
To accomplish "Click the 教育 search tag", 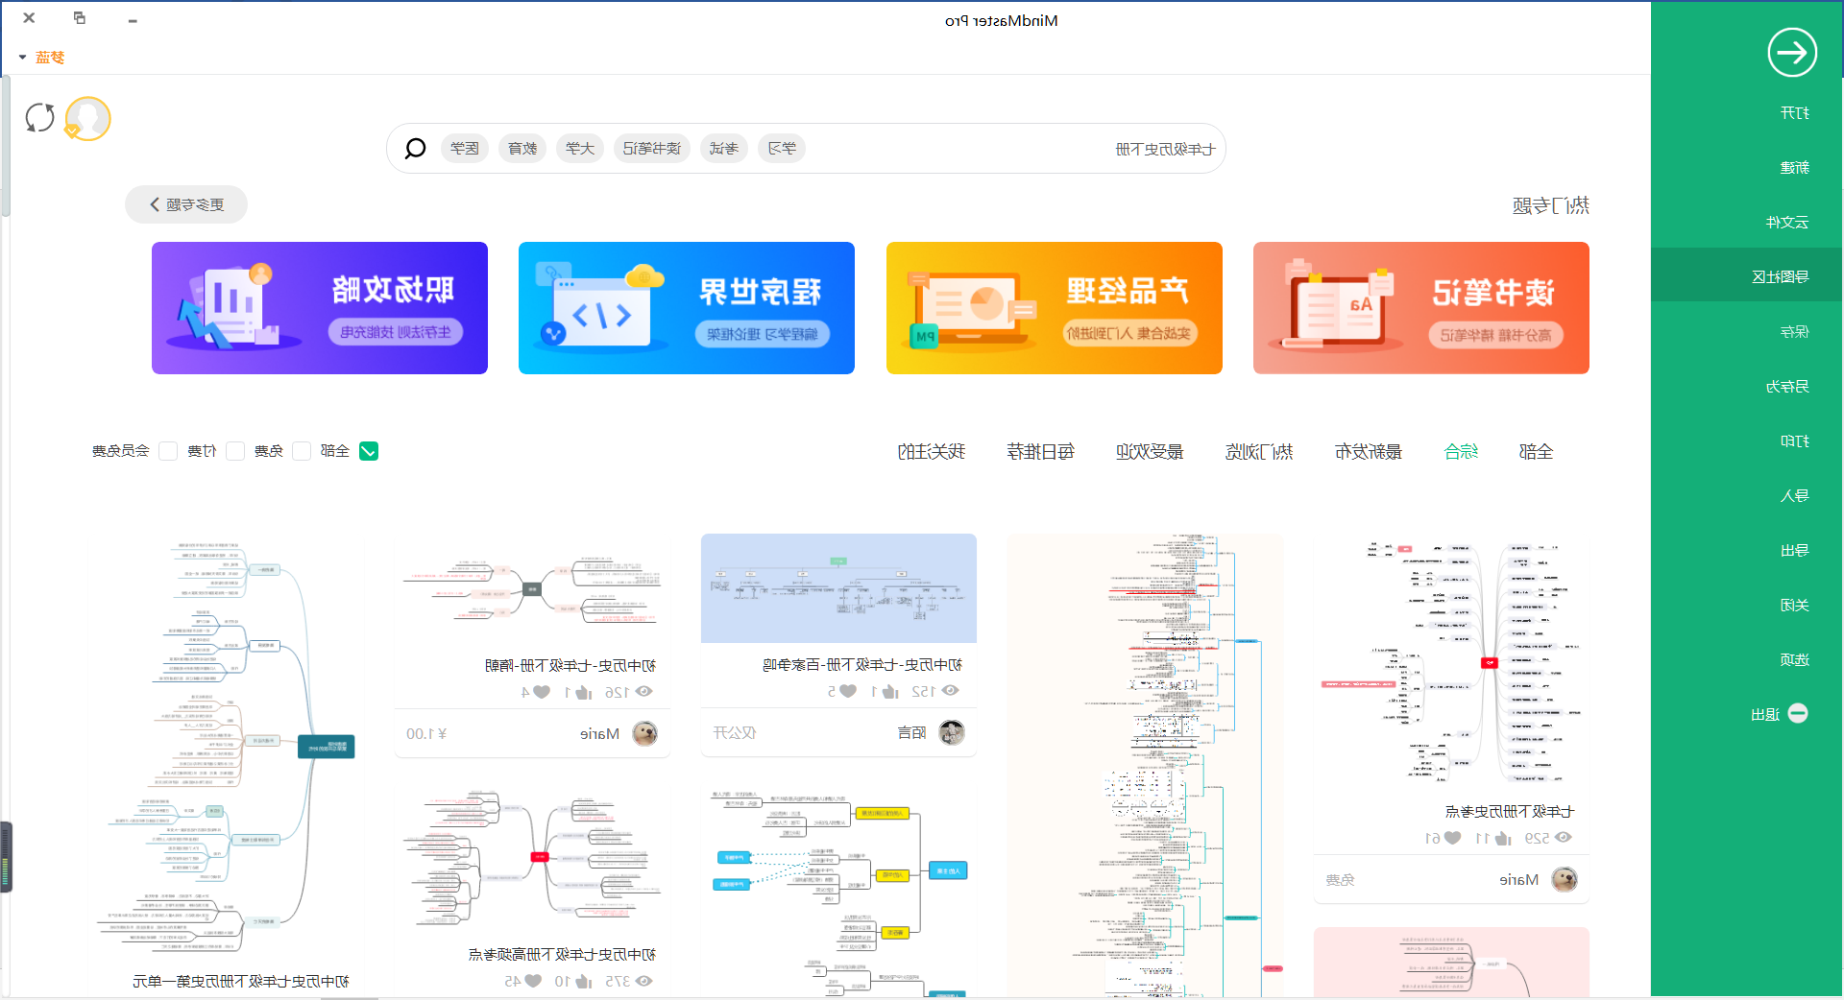I will coord(522,149).
